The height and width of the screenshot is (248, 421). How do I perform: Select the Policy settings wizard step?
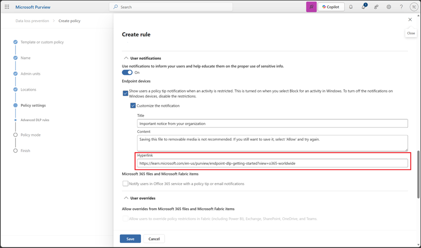pos(33,105)
